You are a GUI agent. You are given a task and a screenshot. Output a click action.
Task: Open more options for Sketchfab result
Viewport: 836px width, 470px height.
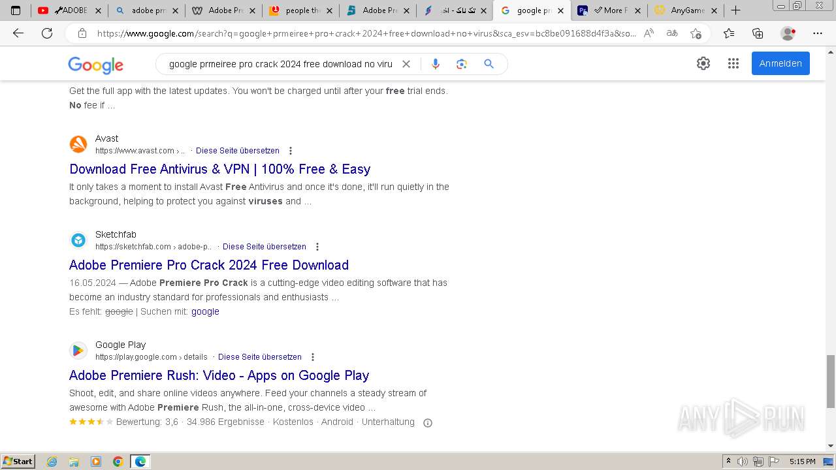(317, 247)
